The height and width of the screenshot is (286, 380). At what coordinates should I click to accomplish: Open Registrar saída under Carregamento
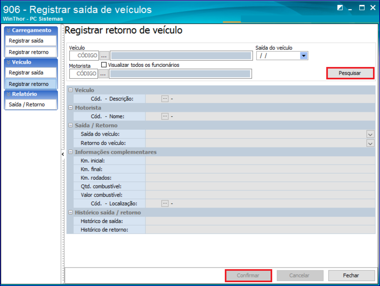[x=31, y=41]
